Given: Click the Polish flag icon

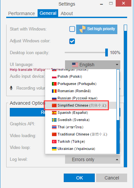Looking at the screenshot, I should point(54,77).
